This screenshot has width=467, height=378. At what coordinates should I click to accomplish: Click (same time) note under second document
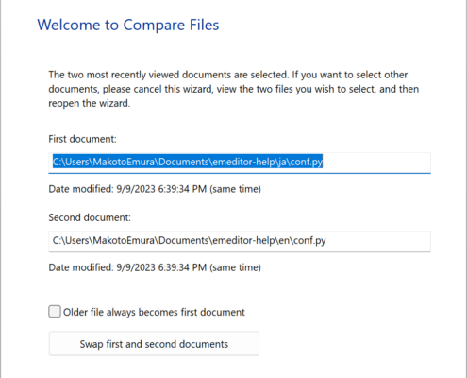tap(235, 267)
